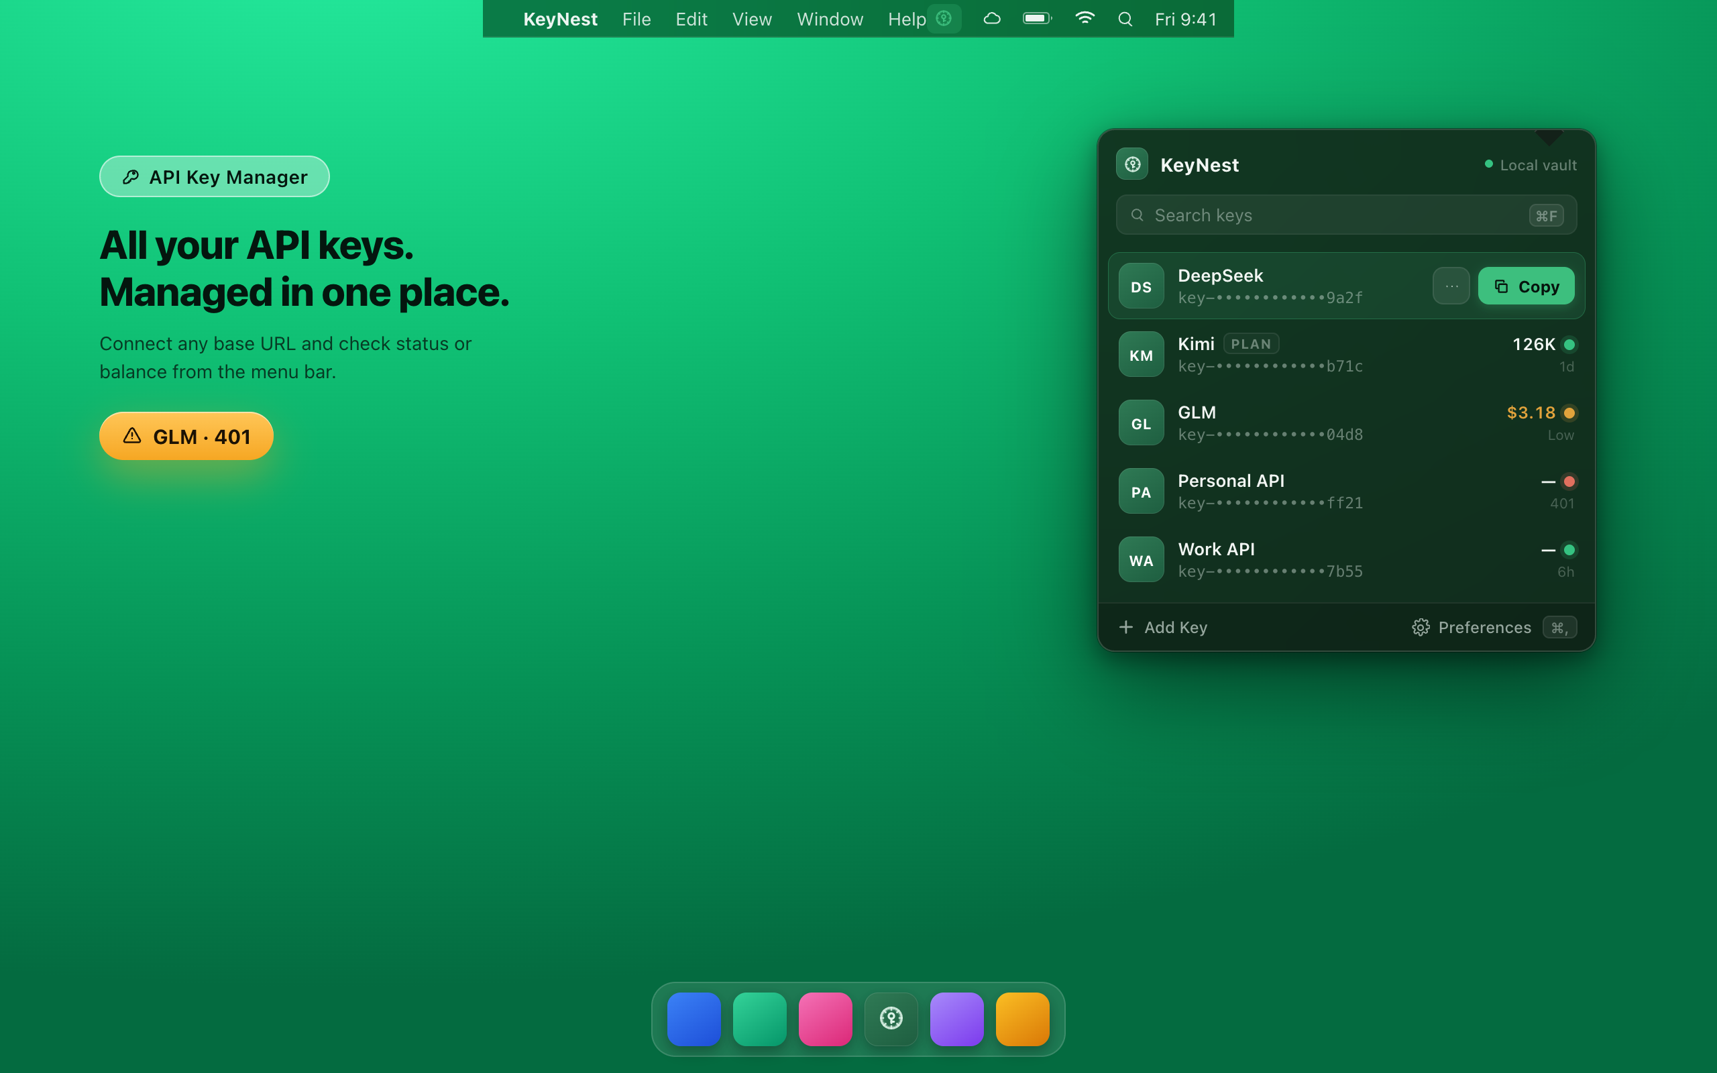Click the masked key ending 9a2f
Image resolution: width=1717 pixels, height=1073 pixels.
1270,298
